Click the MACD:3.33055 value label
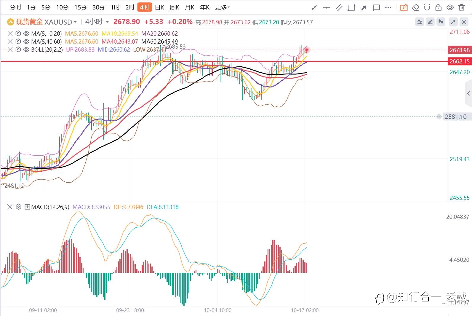Image resolution: width=472 pixels, height=316 pixels. pos(91,207)
